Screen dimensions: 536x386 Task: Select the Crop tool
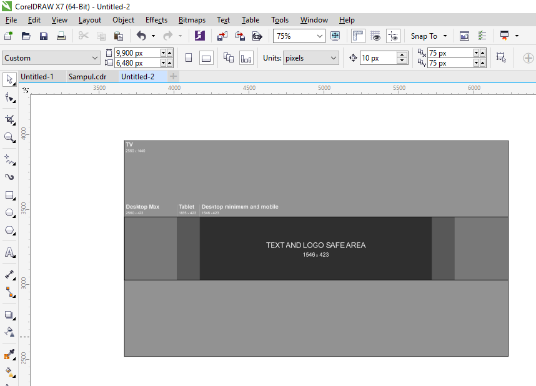[x=9, y=120]
